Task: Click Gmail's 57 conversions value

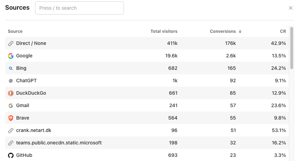Action: pyautogui.click(x=233, y=105)
